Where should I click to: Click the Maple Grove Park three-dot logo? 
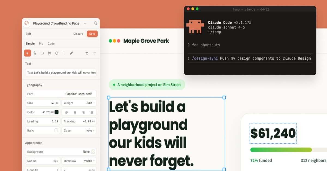pos(114,41)
